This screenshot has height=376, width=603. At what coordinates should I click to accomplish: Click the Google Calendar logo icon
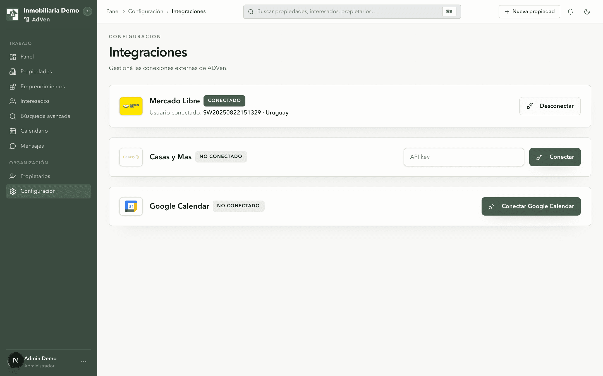(x=131, y=206)
